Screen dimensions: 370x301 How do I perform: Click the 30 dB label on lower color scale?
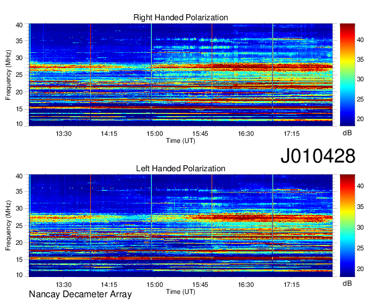[360, 227]
